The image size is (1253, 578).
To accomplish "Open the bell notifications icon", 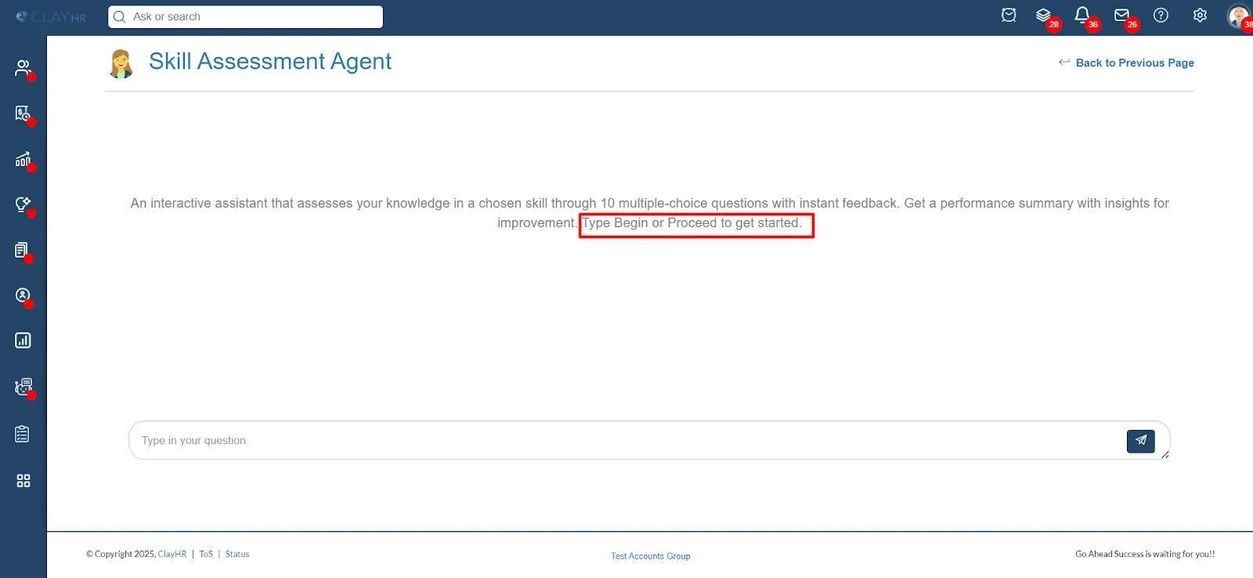I will click(1081, 15).
